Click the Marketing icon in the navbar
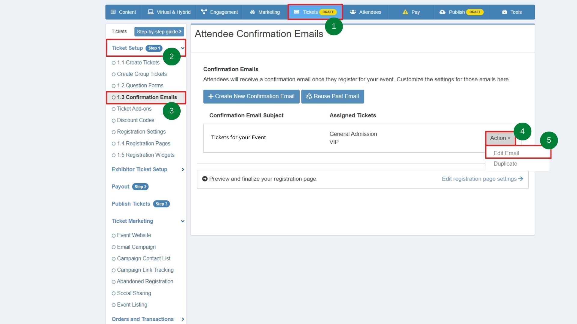Screen dimensions: 577x324 [x=252, y=12]
